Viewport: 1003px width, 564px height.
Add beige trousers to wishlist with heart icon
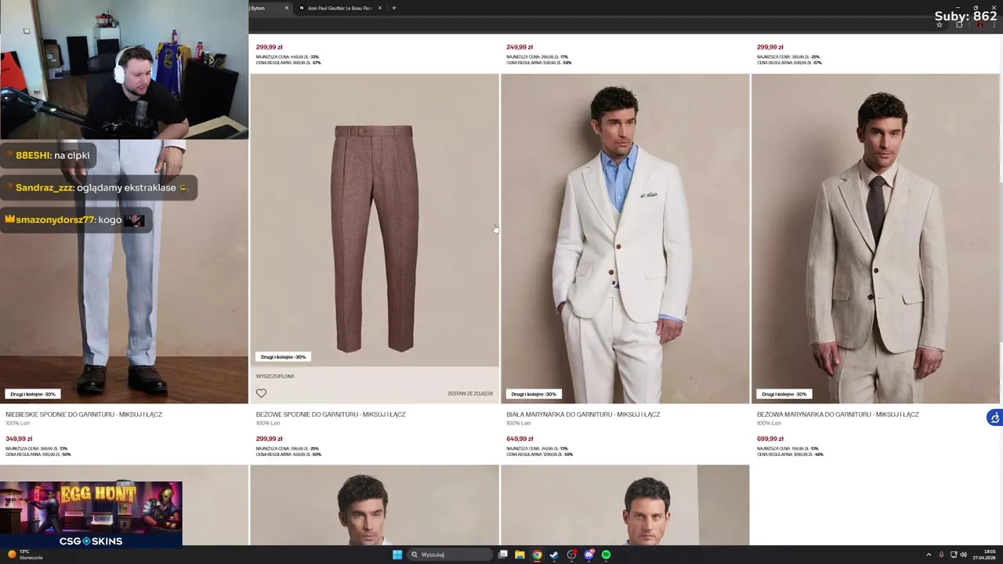(x=261, y=393)
